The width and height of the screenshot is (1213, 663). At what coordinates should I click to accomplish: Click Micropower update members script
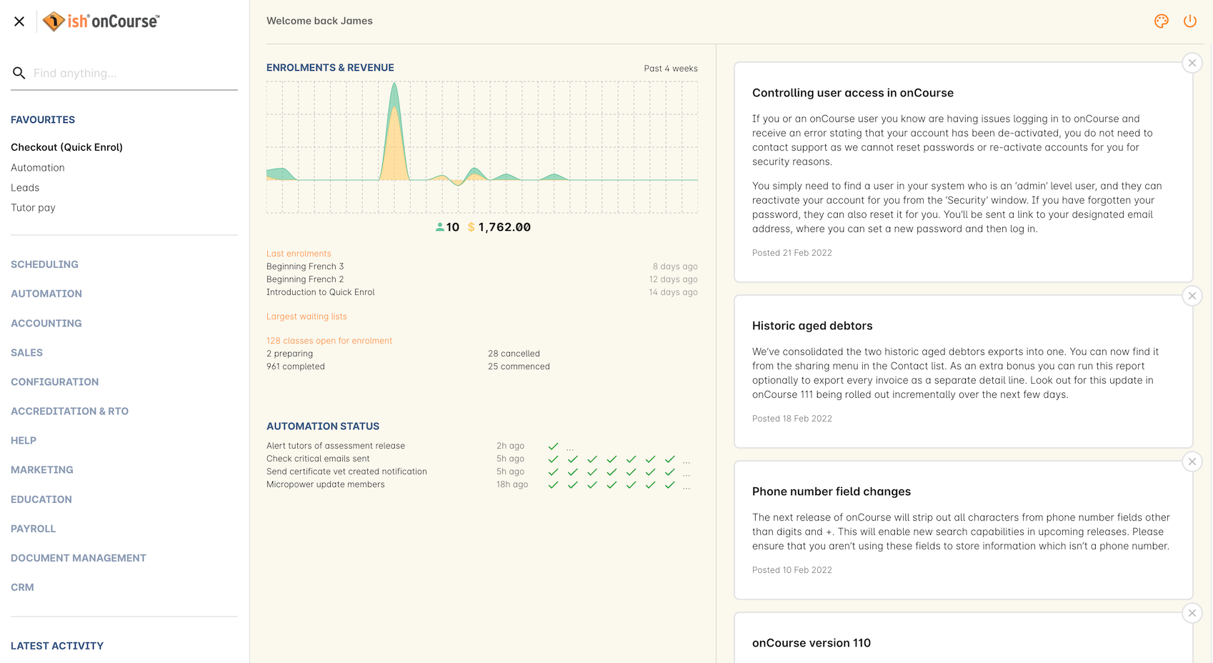tap(326, 484)
